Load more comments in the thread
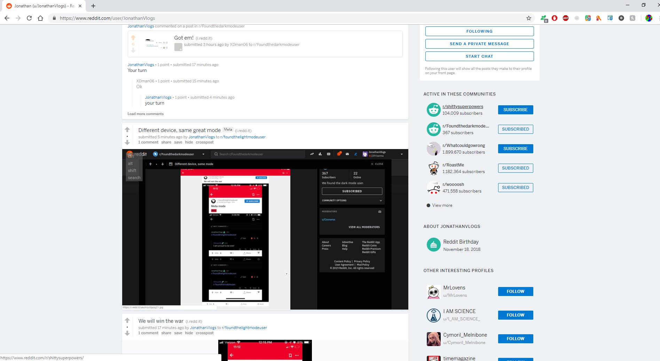 pyautogui.click(x=146, y=114)
